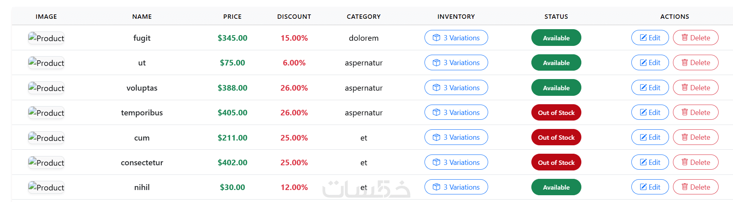Click the nihil product image thumbnail

click(46, 187)
